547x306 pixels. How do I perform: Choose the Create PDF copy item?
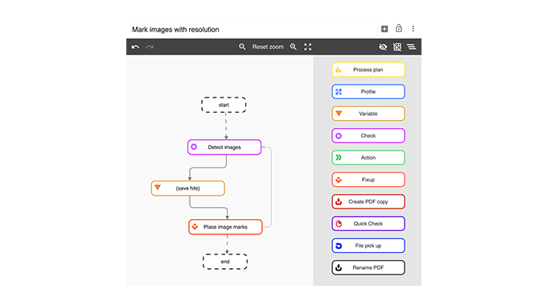[368, 201]
